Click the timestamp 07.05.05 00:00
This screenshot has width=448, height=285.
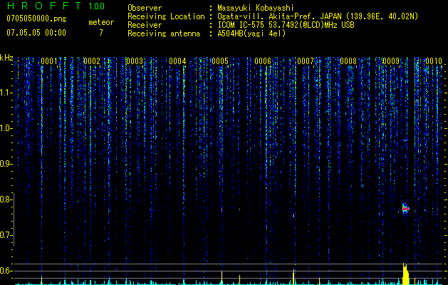36,33
